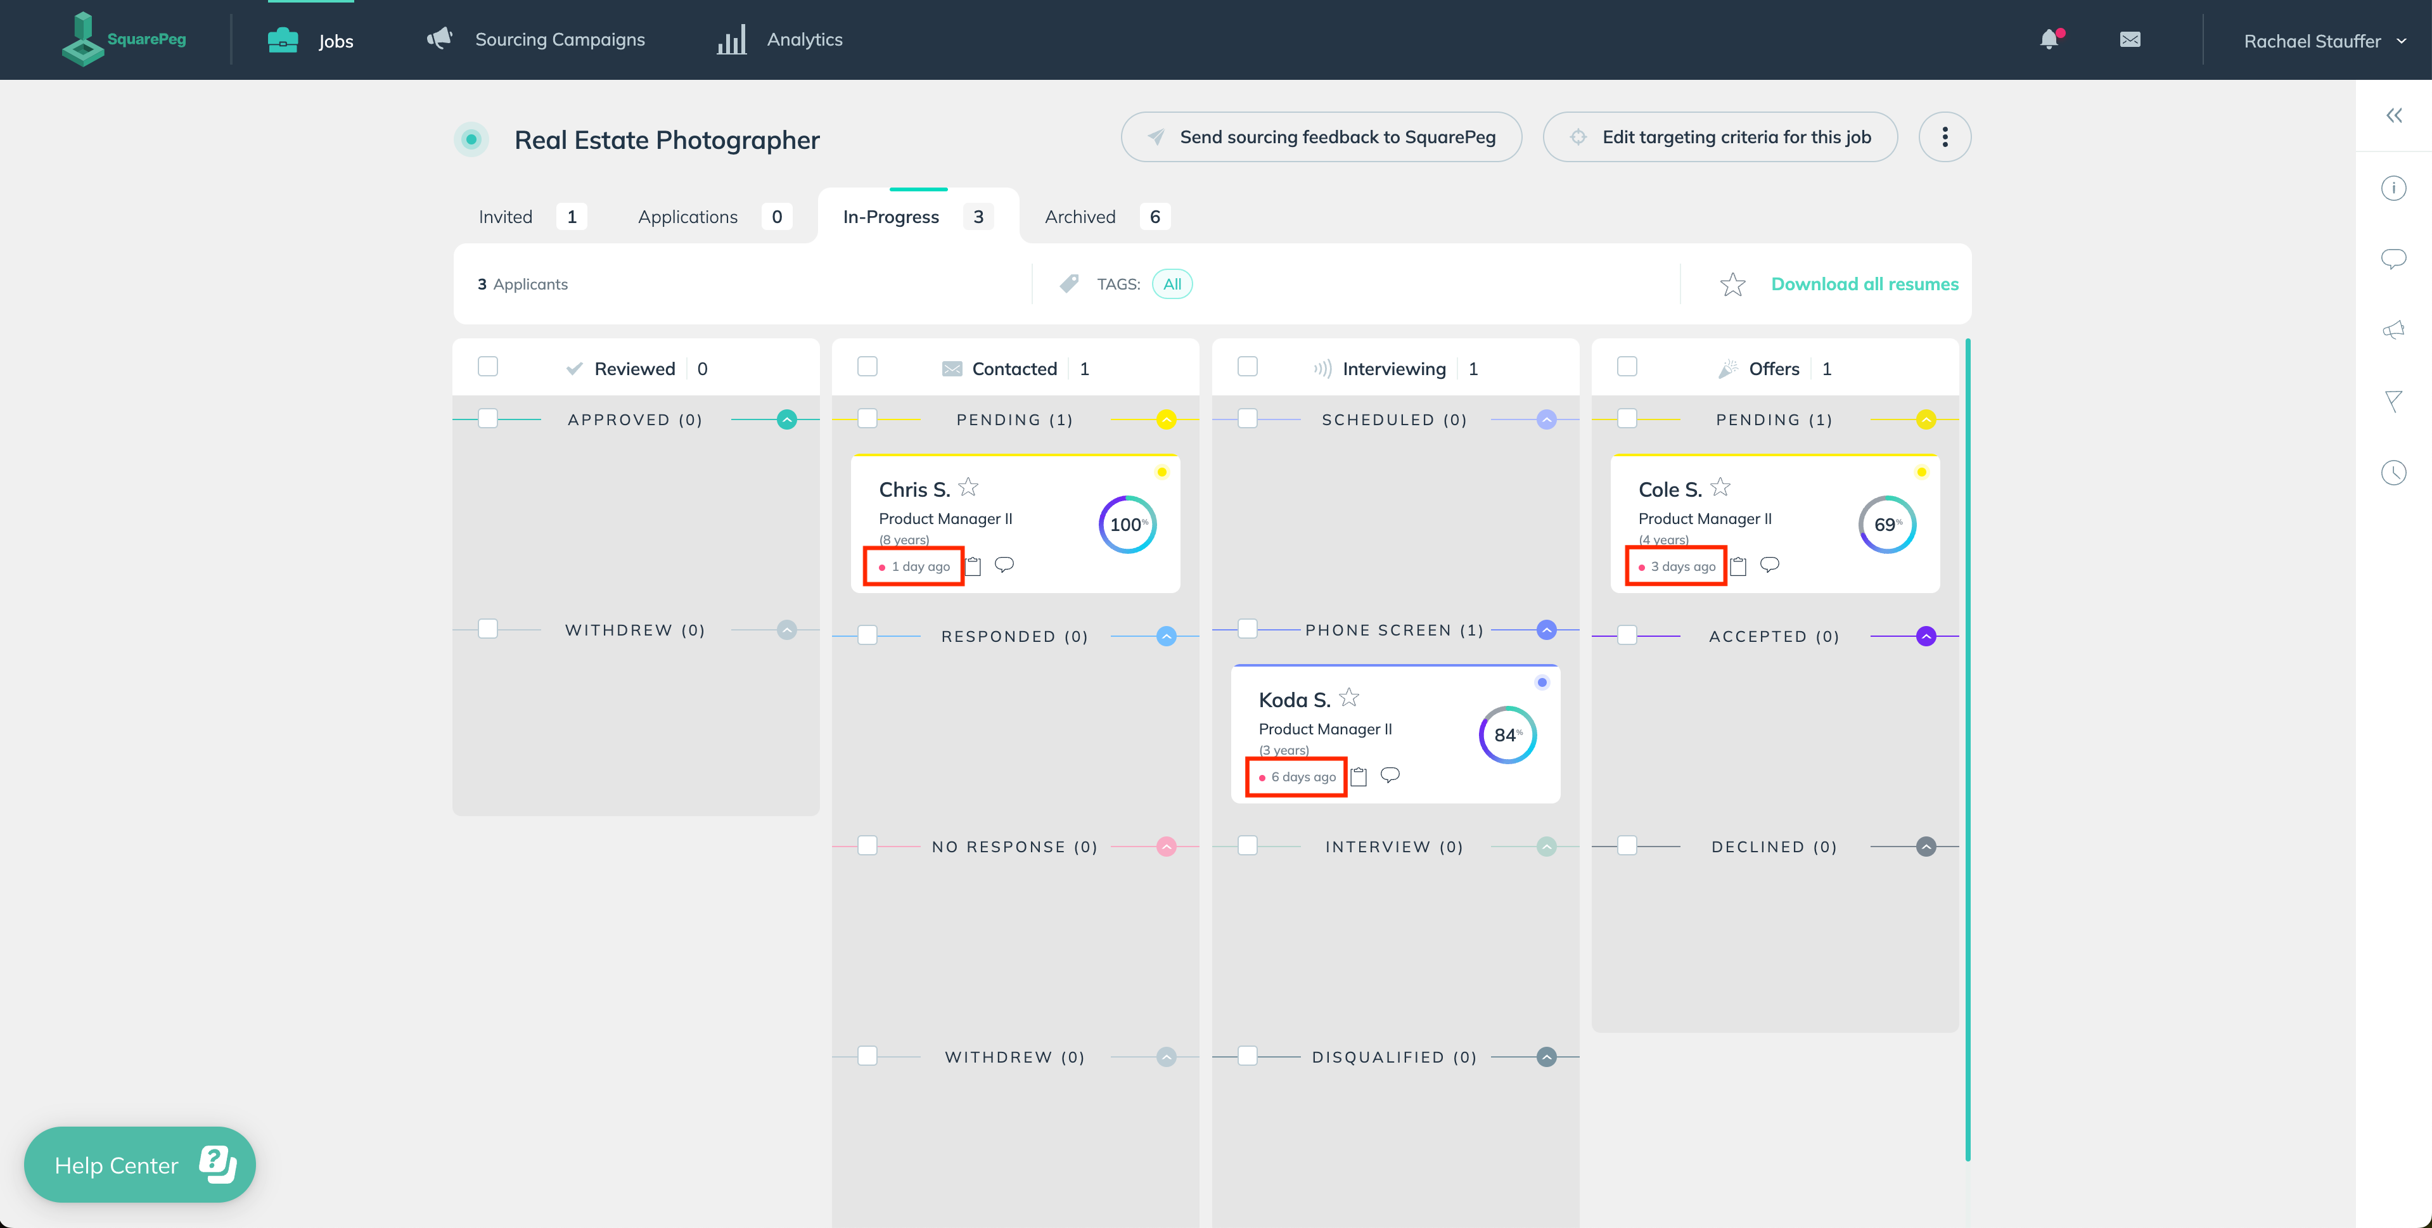This screenshot has width=2432, height=1228.
Task: Open the three-dot job options menu
Action: pyautogui.click(x=1945, y=137)
